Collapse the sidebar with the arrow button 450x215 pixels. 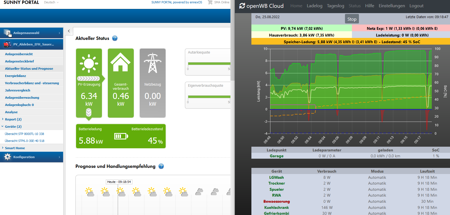(x=69, y=31)
